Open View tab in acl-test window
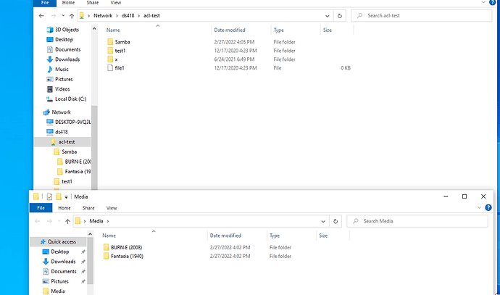Viewport: 500px width, 295px height. (116, 3)
